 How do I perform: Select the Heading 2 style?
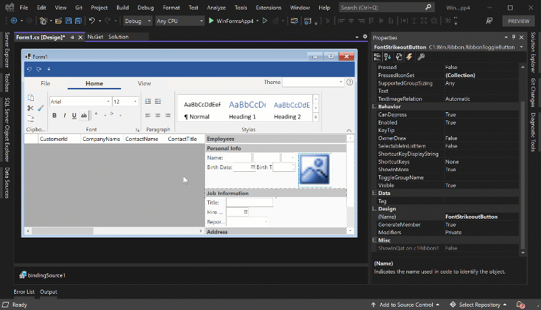point(292,110)
